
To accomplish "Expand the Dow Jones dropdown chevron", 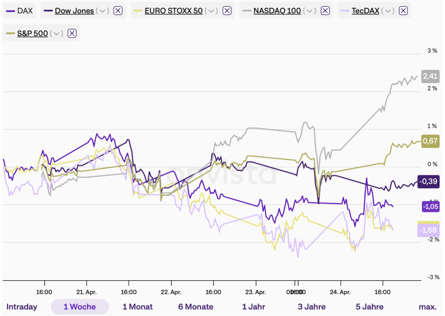I will pos(103,11).
